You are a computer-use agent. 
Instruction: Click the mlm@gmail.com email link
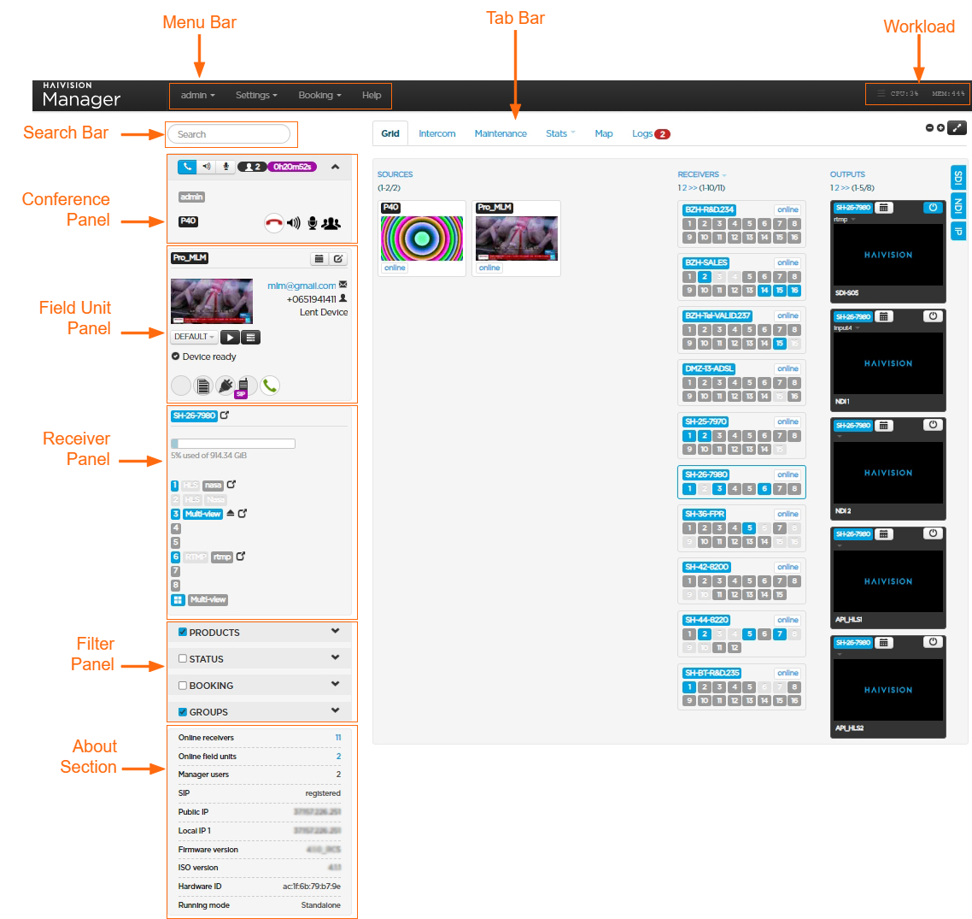tap(302, 286)
